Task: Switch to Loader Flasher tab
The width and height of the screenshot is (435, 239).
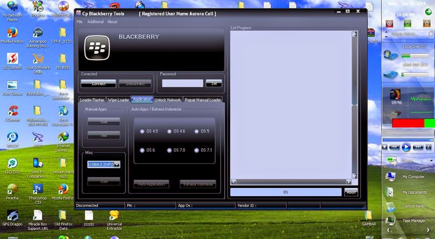Action: tap(92, 100)
